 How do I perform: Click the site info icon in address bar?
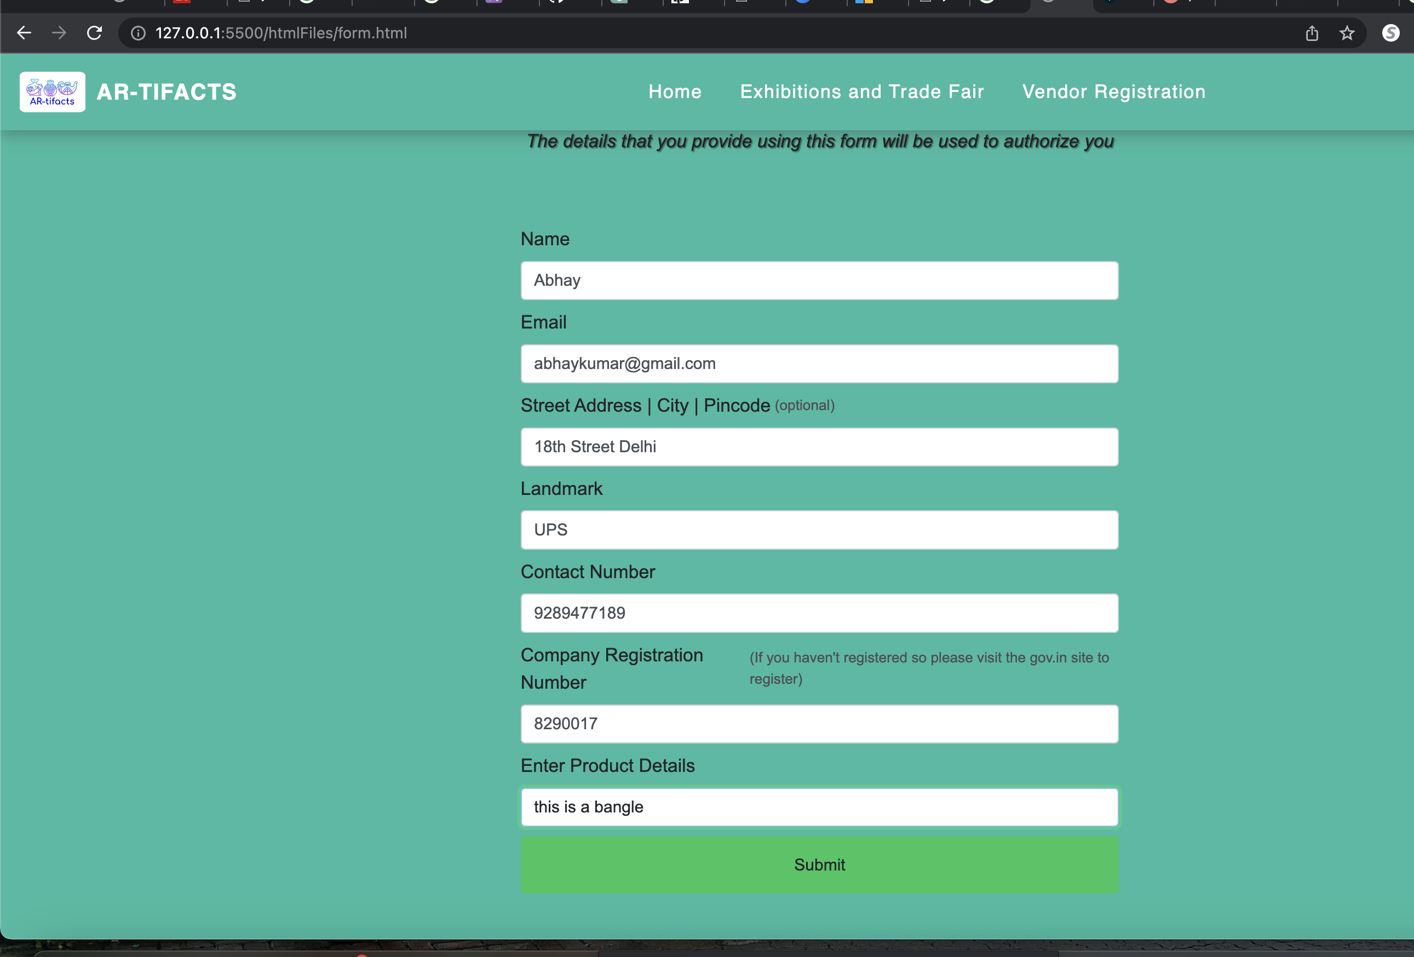point(139,33)
